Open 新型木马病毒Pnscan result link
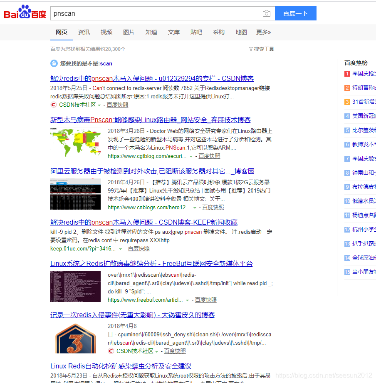The width and height of the screenshot is (376, 383). tap(151, 120)
